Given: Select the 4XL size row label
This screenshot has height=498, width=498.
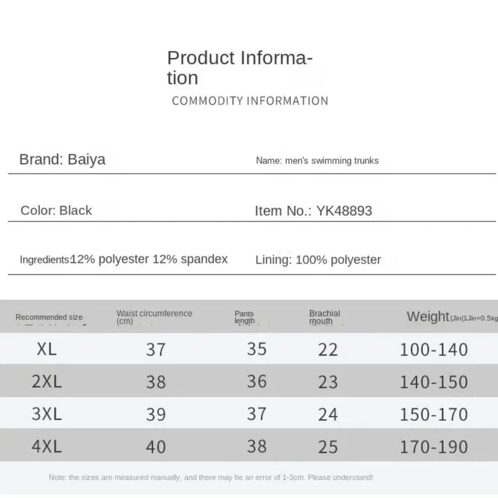Looking at the screenshot, I should pos(47,446).
